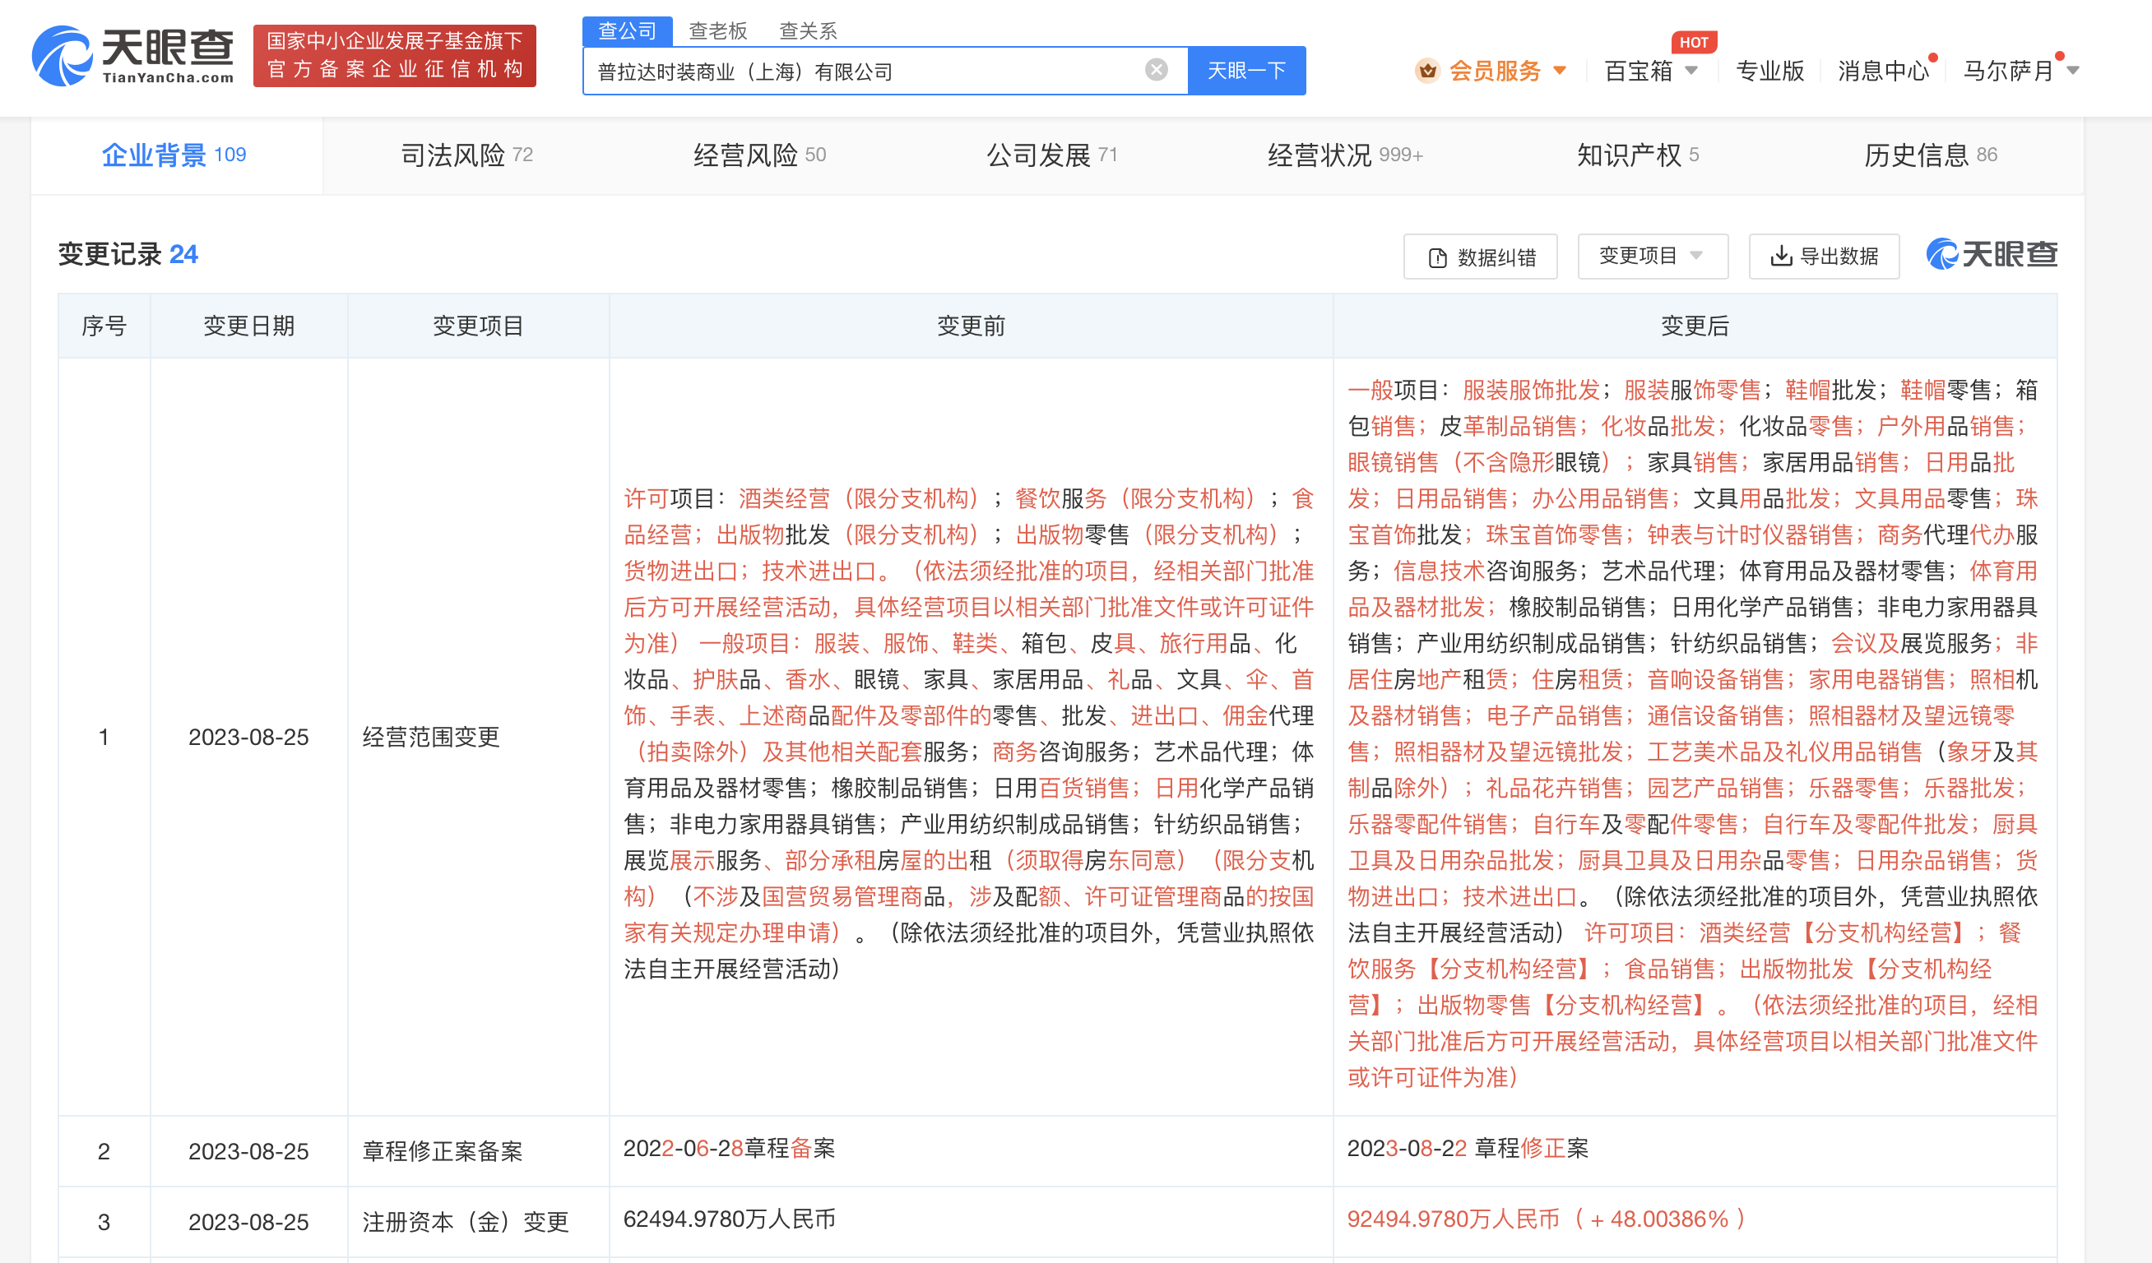Click the 变更后 column header
The width and height of the screenshot is (2152, 1263).
1695,325
